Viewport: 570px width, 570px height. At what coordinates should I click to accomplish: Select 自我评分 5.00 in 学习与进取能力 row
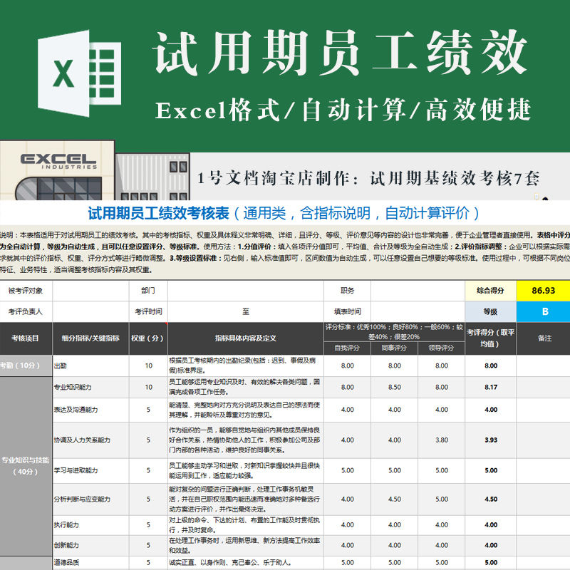347,470
